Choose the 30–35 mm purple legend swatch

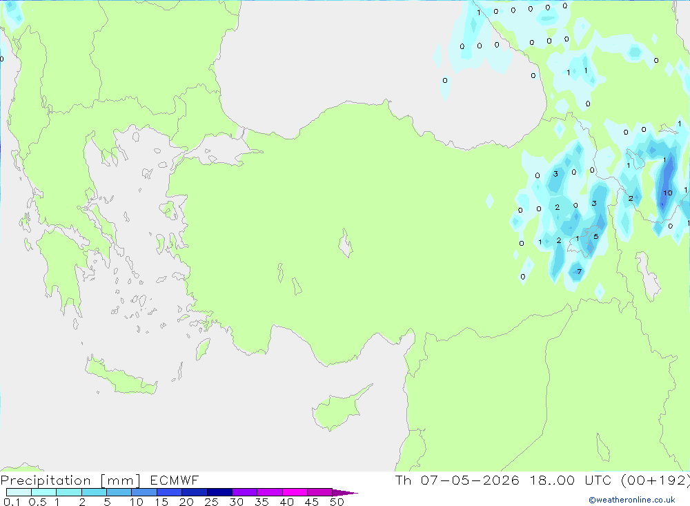click(x=244, y=492)
